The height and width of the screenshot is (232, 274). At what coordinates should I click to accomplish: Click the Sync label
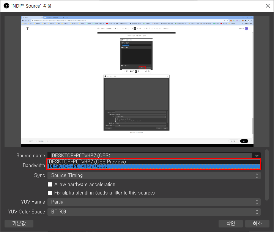39,176
